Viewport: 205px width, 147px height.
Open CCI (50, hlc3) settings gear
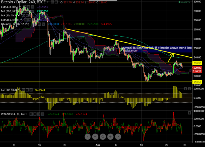click(27, 90)
